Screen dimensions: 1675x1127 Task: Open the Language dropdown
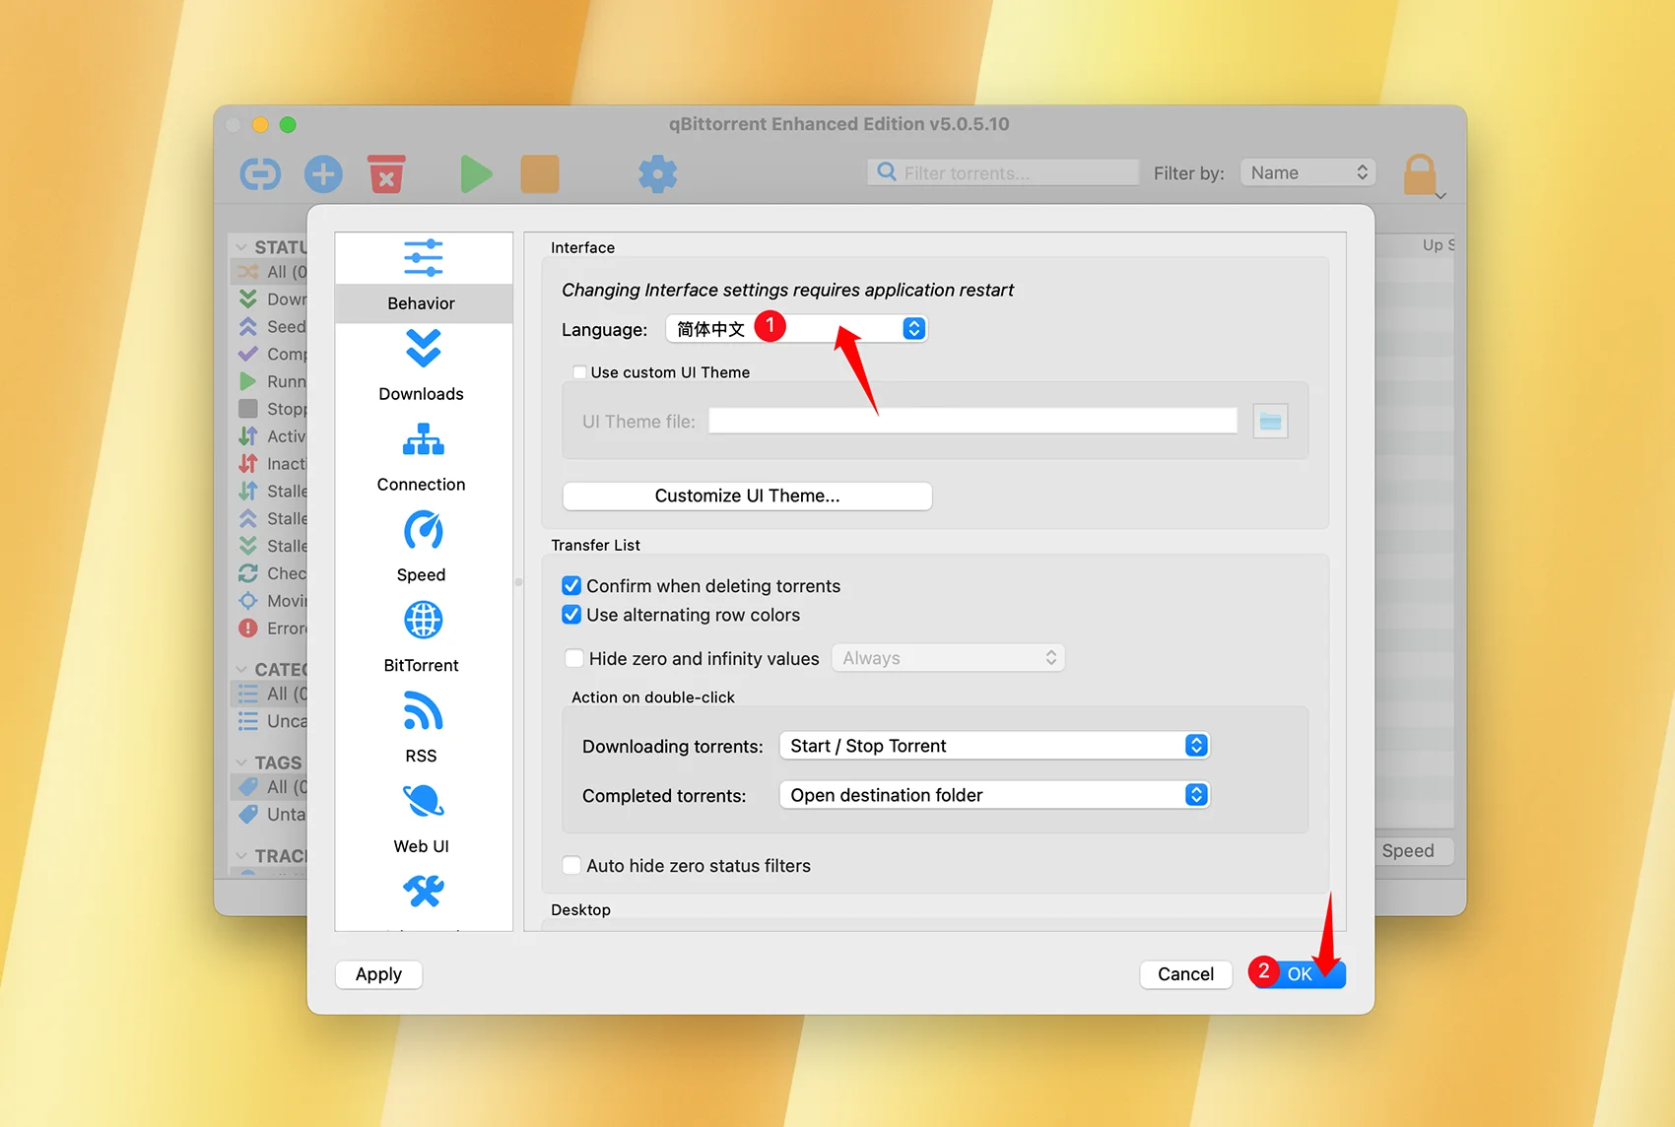(x=796, y=329)
